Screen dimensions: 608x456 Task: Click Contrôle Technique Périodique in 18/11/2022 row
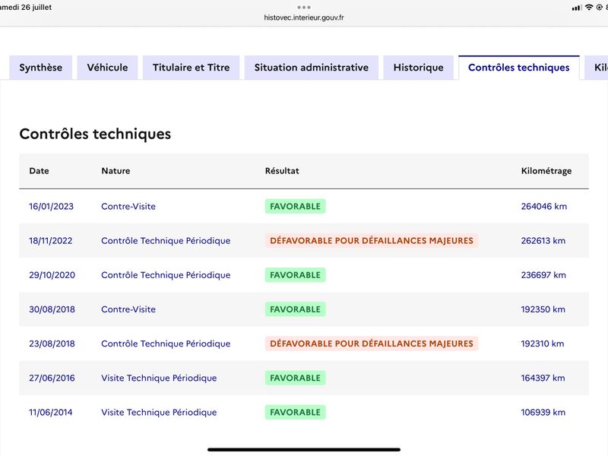coord(166,241)
